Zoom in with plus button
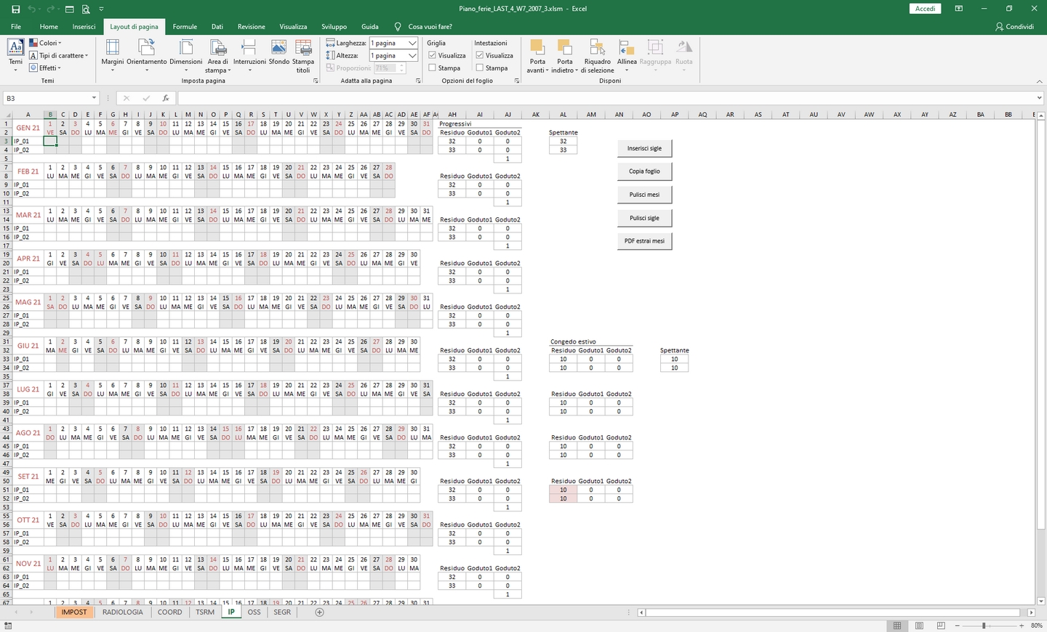This screenshot has width=1047, height=632. 1021,625
